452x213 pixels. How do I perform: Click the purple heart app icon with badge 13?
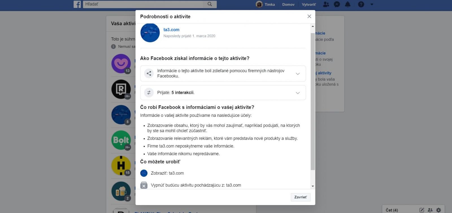pyautogui.click(x=121, y=64)
